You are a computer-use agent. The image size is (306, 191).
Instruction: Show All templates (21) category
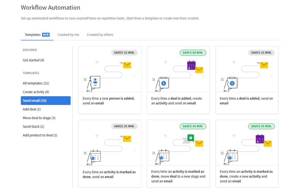click(x=36, y=83)
